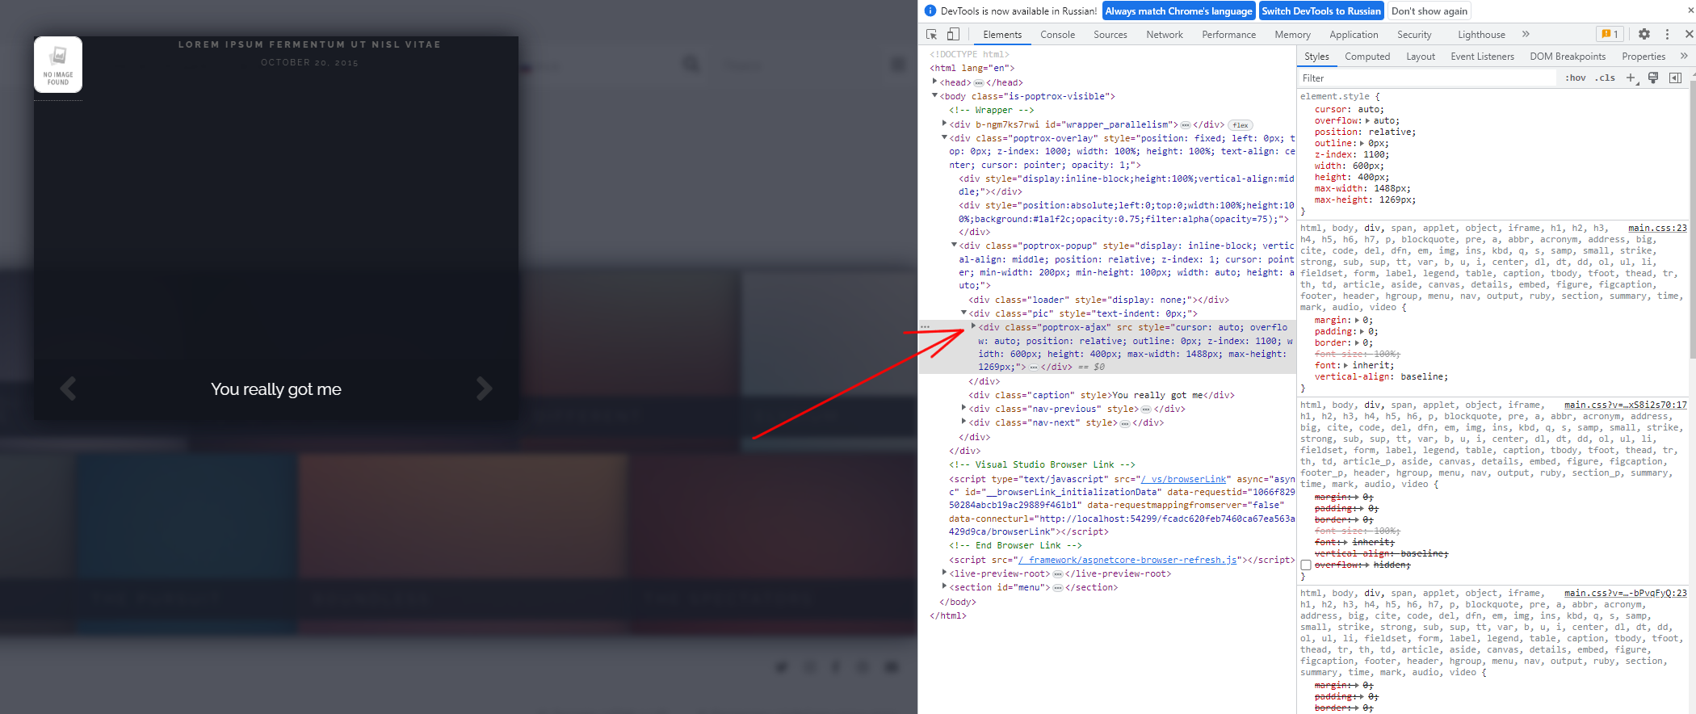Open the issues counter badge showing 1
Image resolution: width=1696 pixels, height=714 pixels.
click(1609, 34)
